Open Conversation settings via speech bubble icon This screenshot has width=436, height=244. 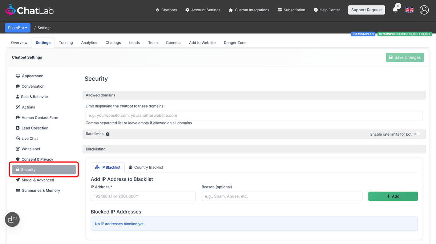click(x=18, y=86)
